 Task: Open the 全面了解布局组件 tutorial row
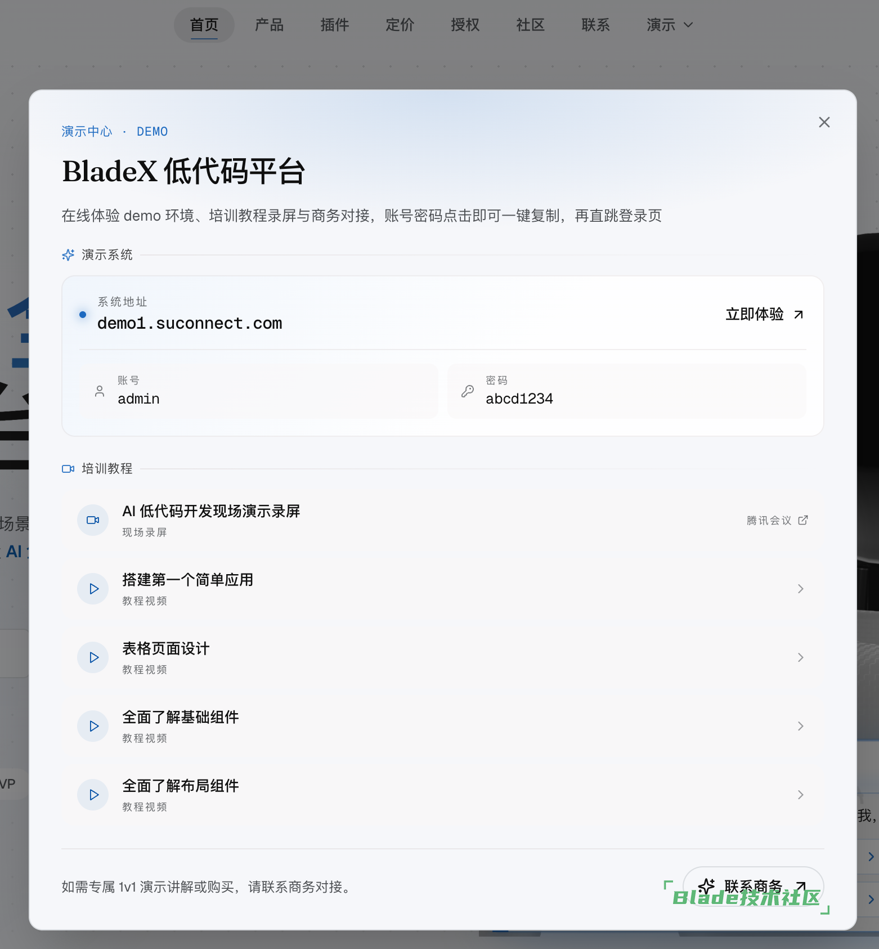[443, 795]
